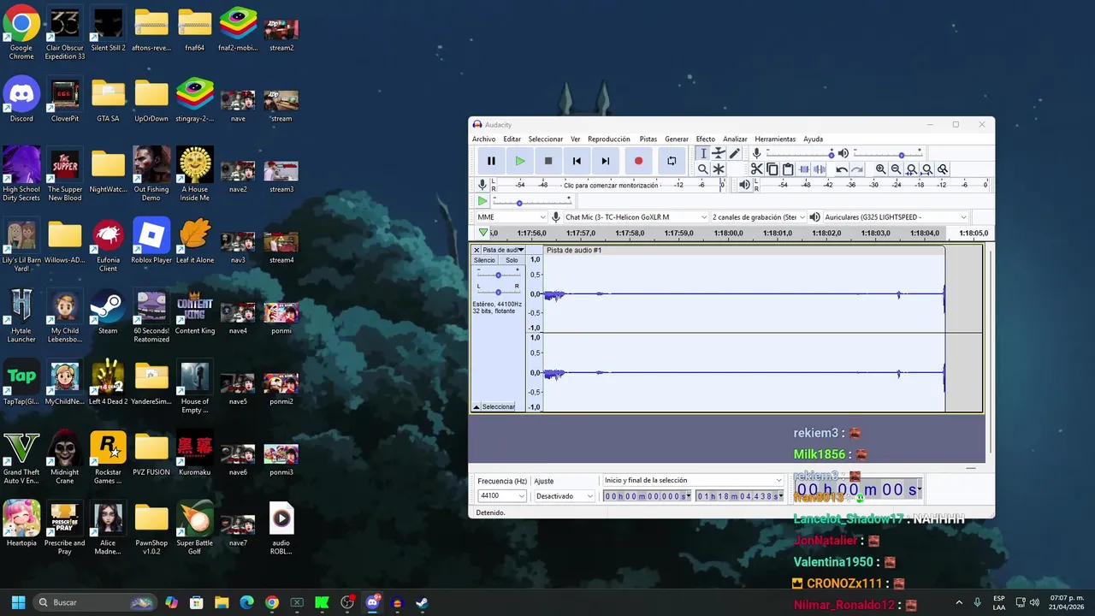Open Discord from the desktop

pos(21,99)
